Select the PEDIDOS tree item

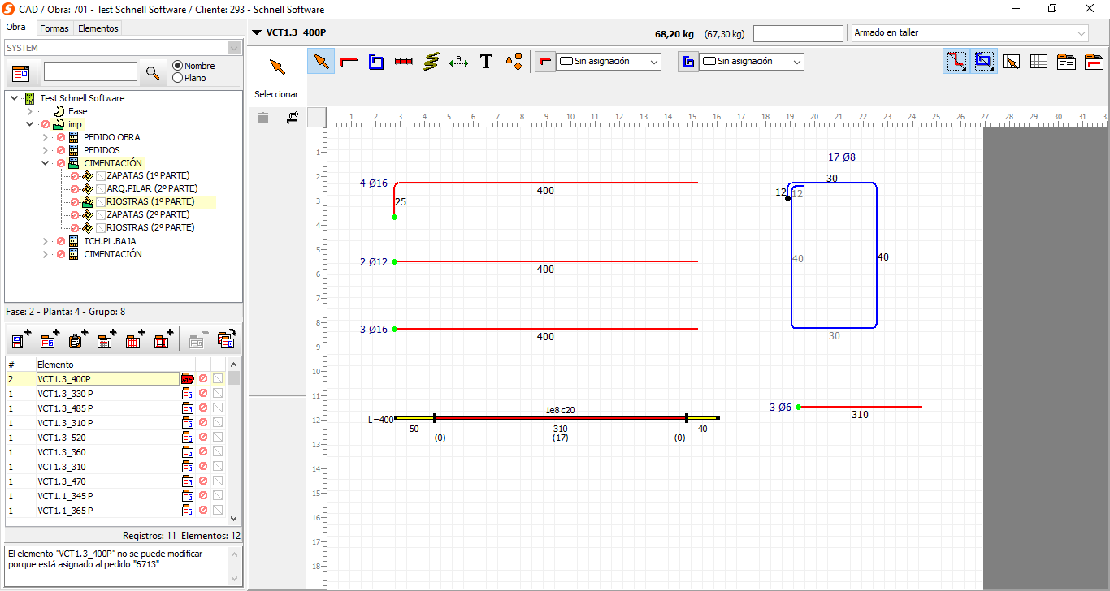(102, 150)
